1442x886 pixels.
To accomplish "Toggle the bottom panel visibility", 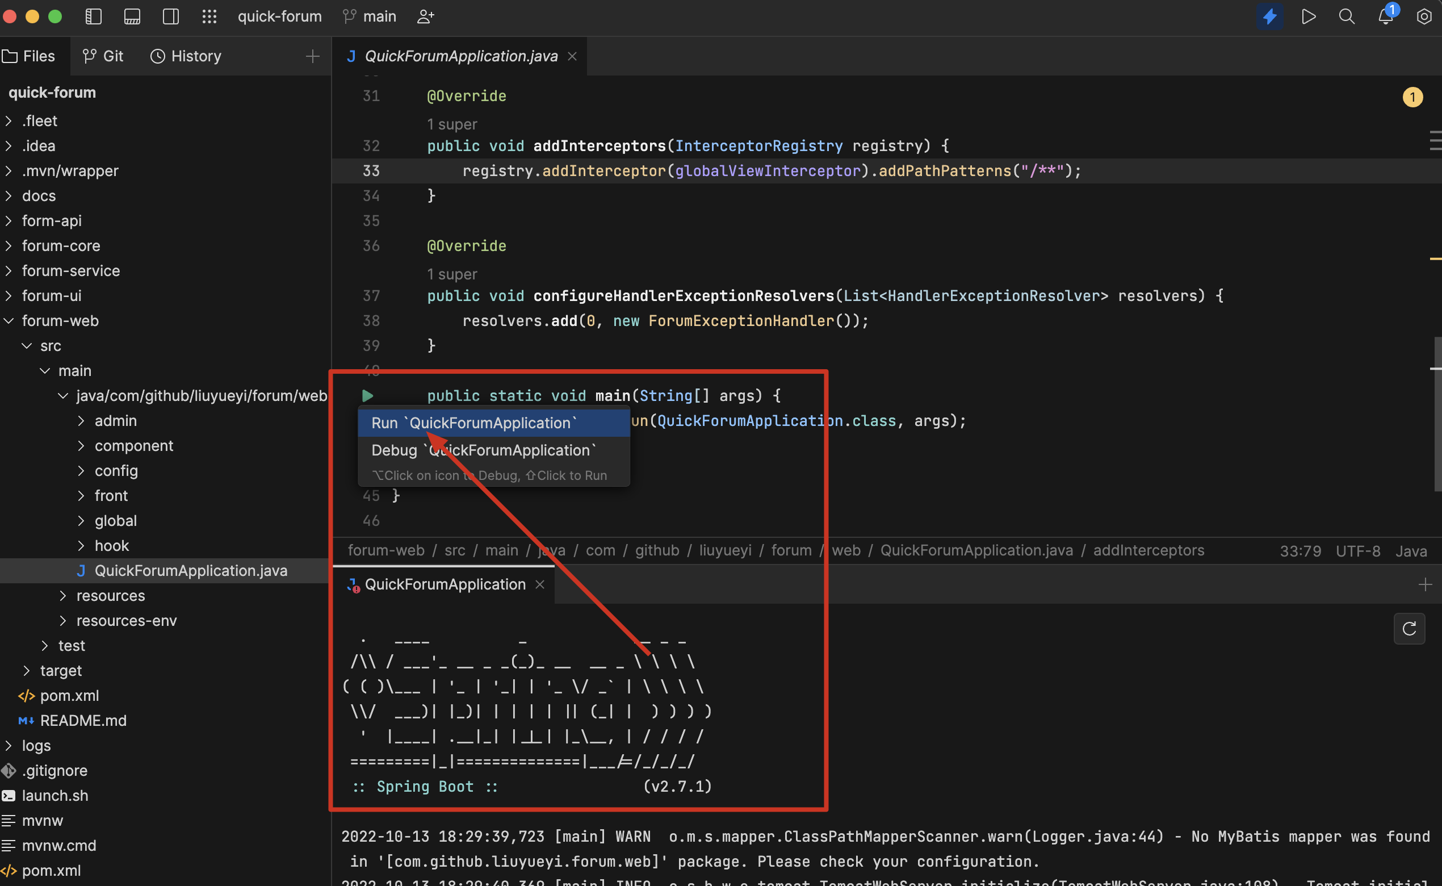I will tap(132, 16).
